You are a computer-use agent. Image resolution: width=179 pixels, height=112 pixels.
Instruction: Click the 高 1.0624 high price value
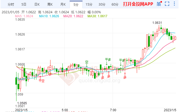[45, 12]
